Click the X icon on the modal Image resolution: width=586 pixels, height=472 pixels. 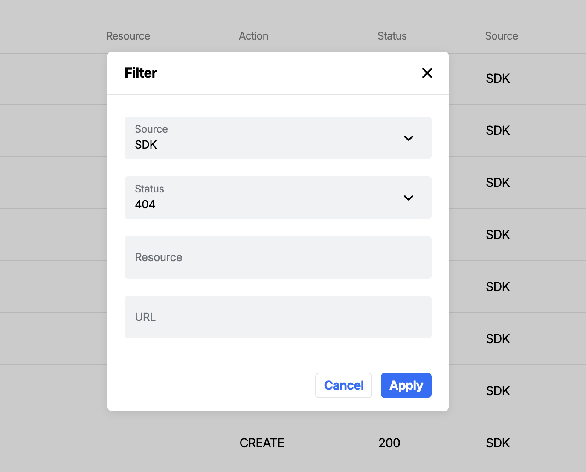pos(427,73)
